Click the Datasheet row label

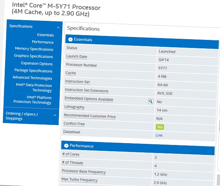72,132
